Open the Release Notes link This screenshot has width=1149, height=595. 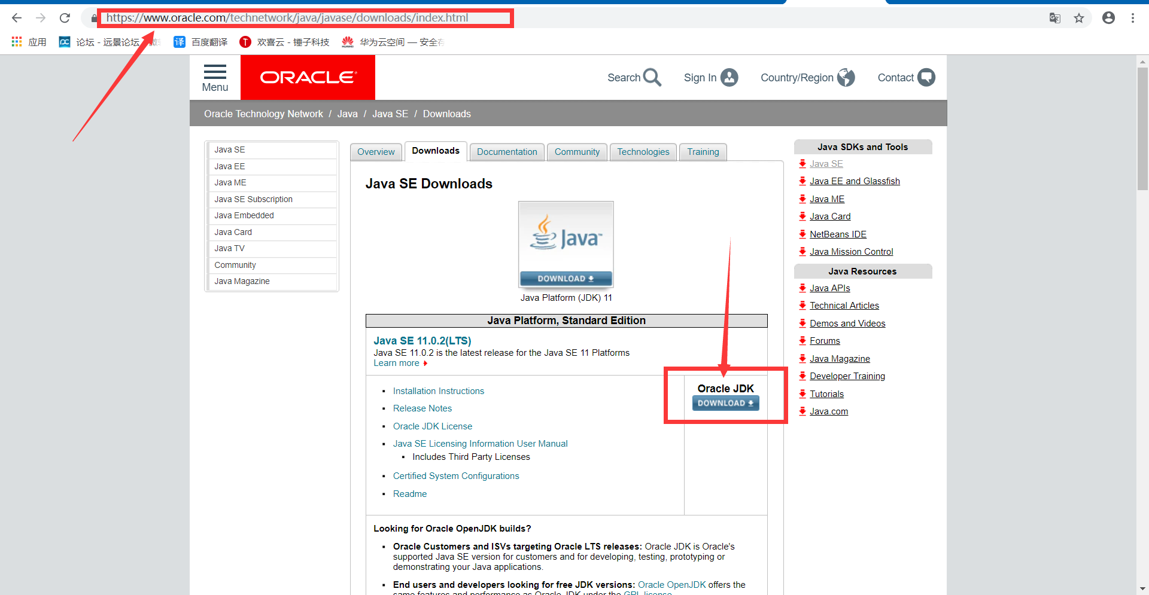422,408
